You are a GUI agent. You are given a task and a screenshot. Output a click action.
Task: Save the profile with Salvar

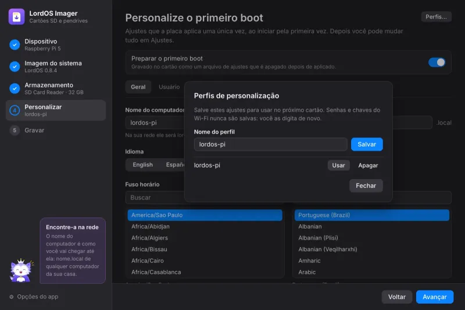click(367, 144)
